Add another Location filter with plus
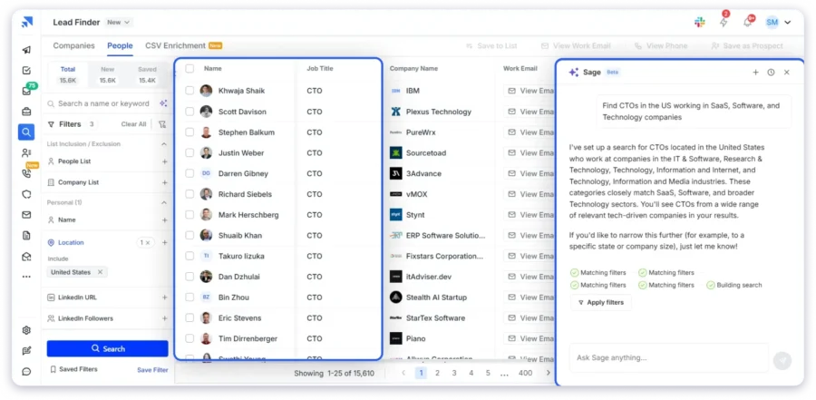The image size is (816, 400). (x=164, y=243)
